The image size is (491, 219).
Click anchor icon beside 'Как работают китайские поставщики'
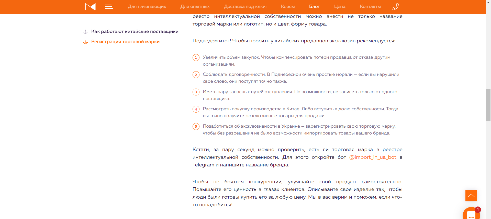pyautogui.click(x=85, y=32)
